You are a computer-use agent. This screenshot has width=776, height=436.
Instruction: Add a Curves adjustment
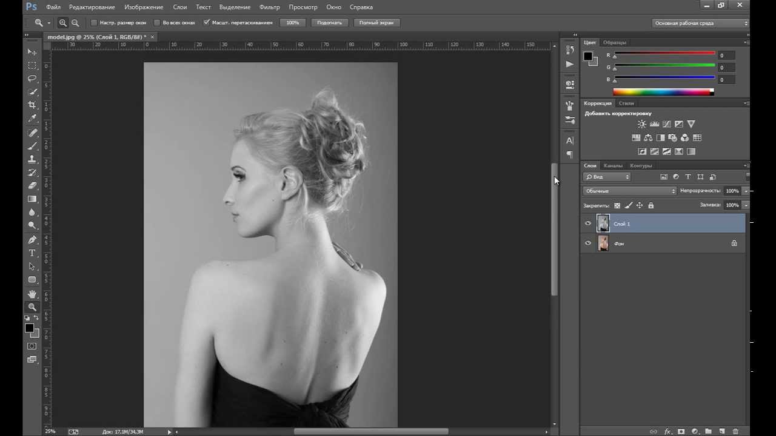tap(666, 124)
